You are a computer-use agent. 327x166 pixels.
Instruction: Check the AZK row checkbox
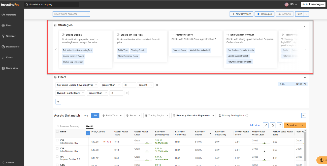click(57, 164)
